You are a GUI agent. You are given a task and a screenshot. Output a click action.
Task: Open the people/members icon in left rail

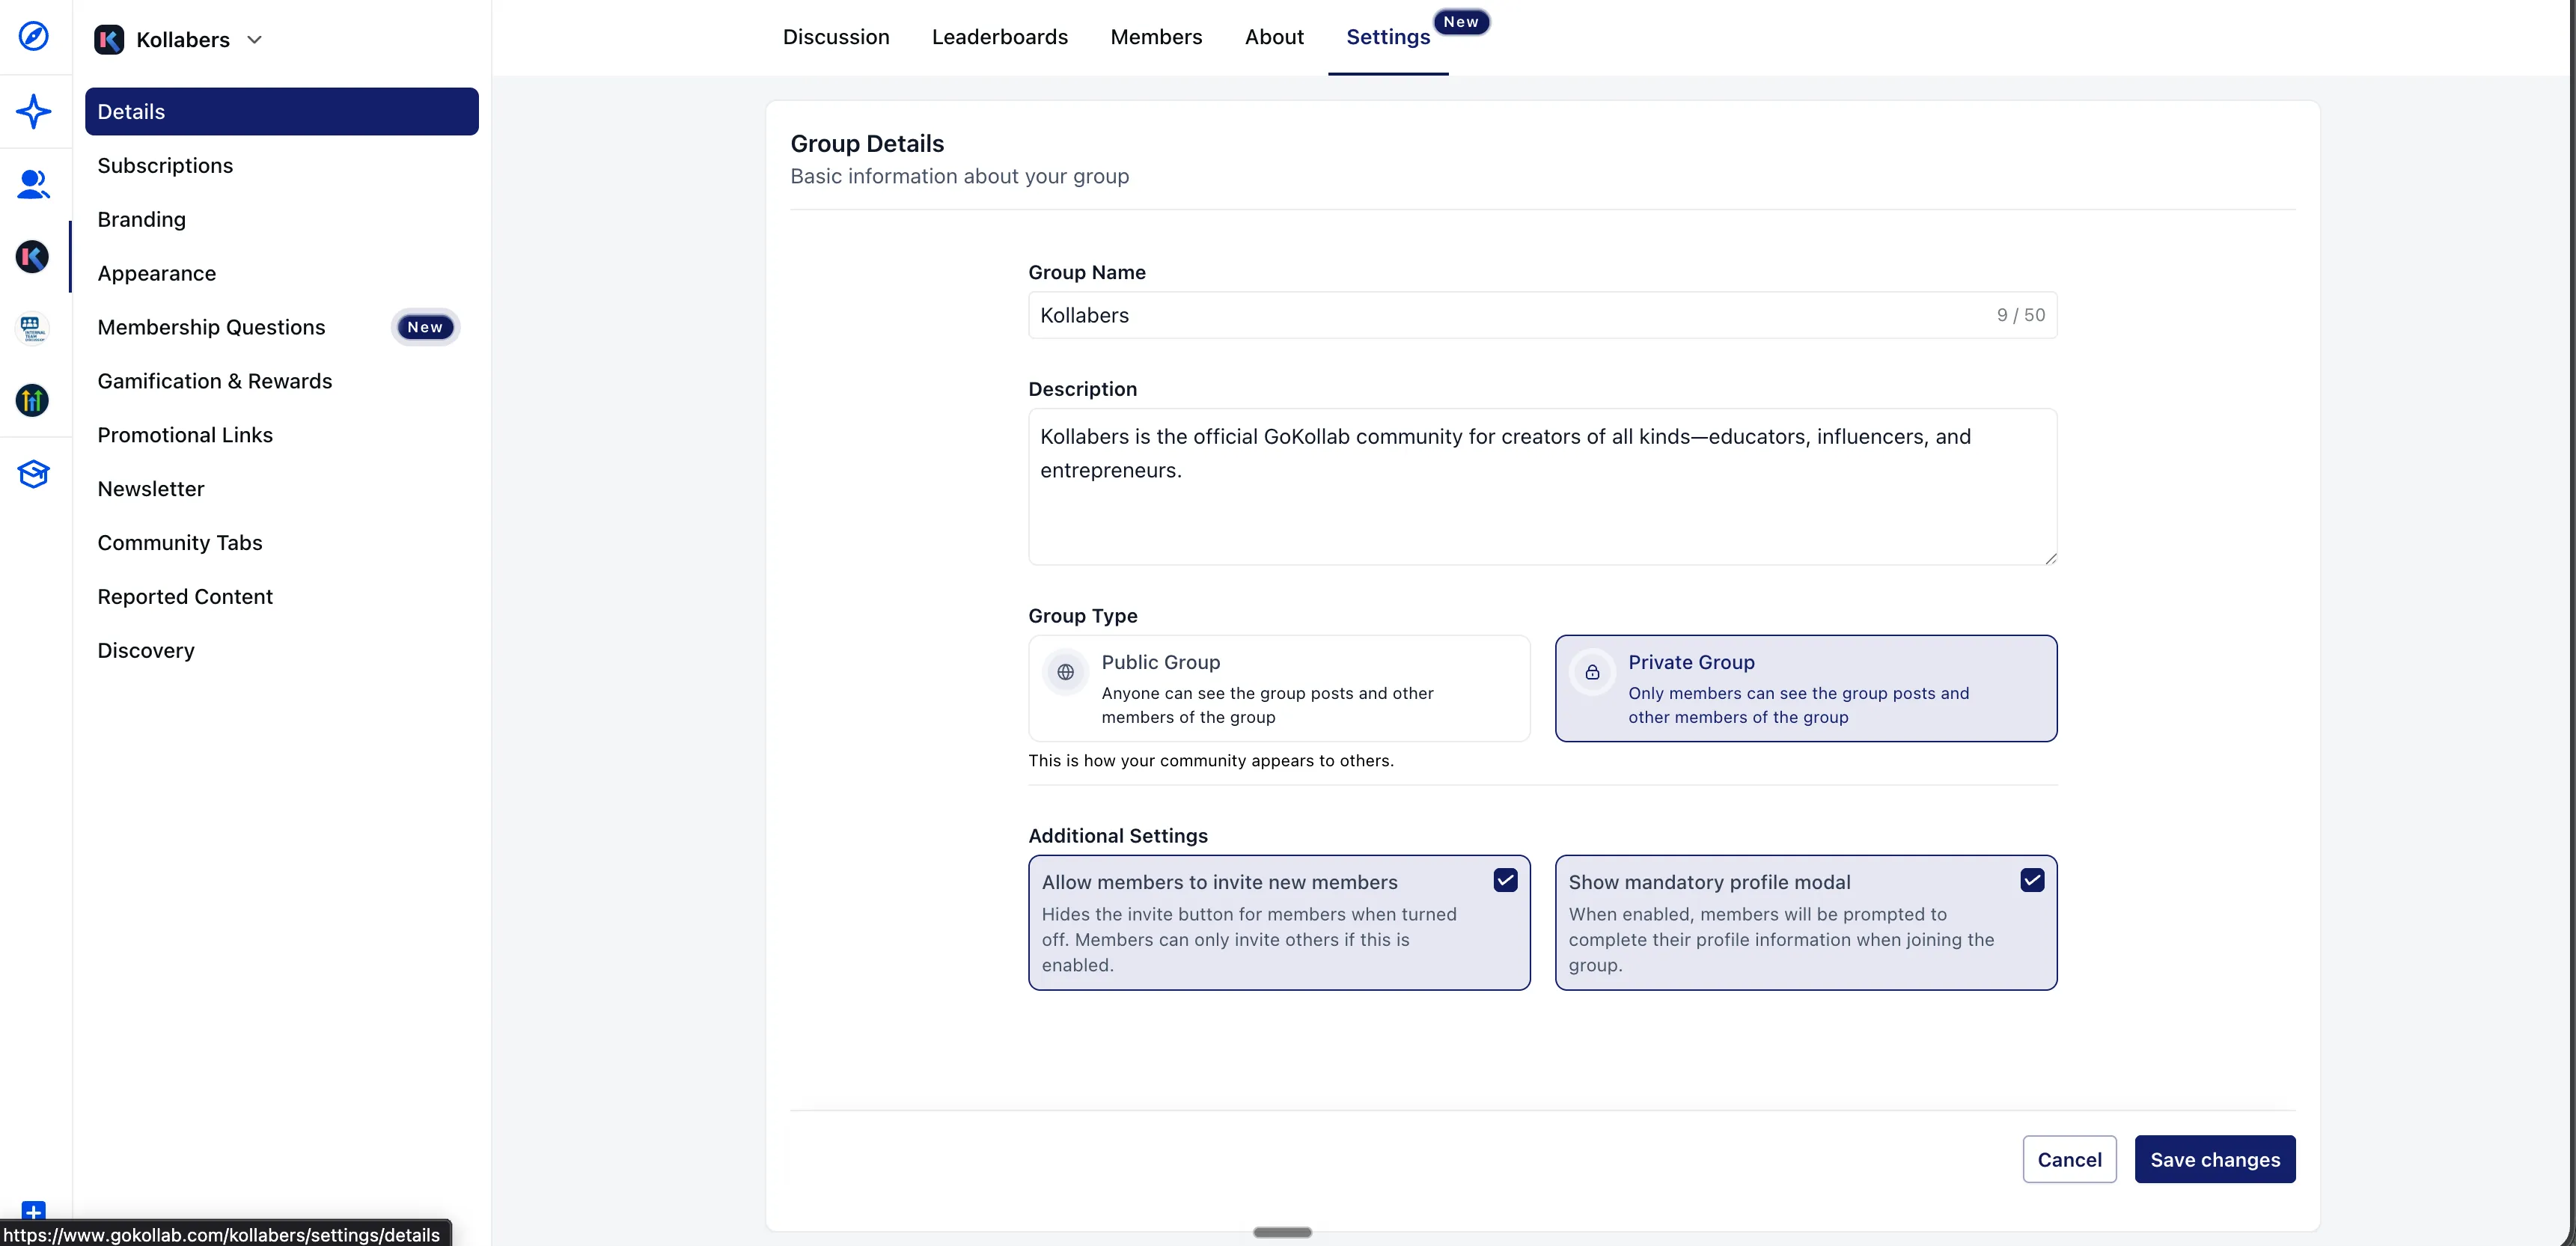pyautogui.click(x=33, y=184)
